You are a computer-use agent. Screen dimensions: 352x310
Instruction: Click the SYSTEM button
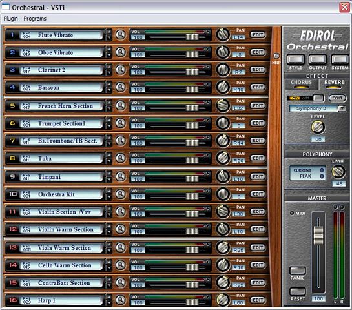(x=340, y=59)
